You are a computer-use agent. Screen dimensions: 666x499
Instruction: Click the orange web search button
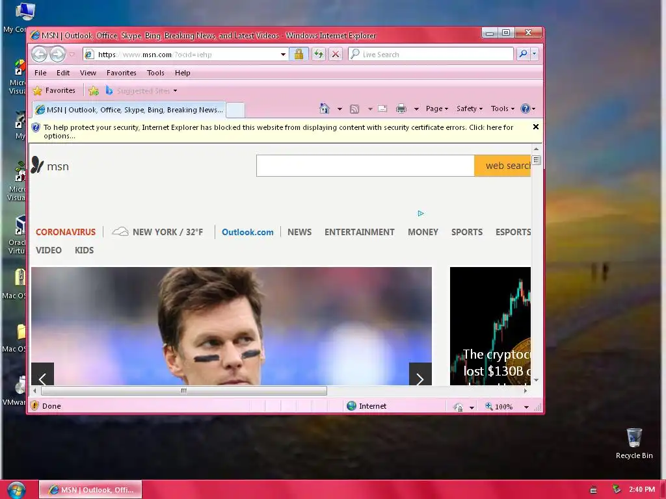pos(503,166)
